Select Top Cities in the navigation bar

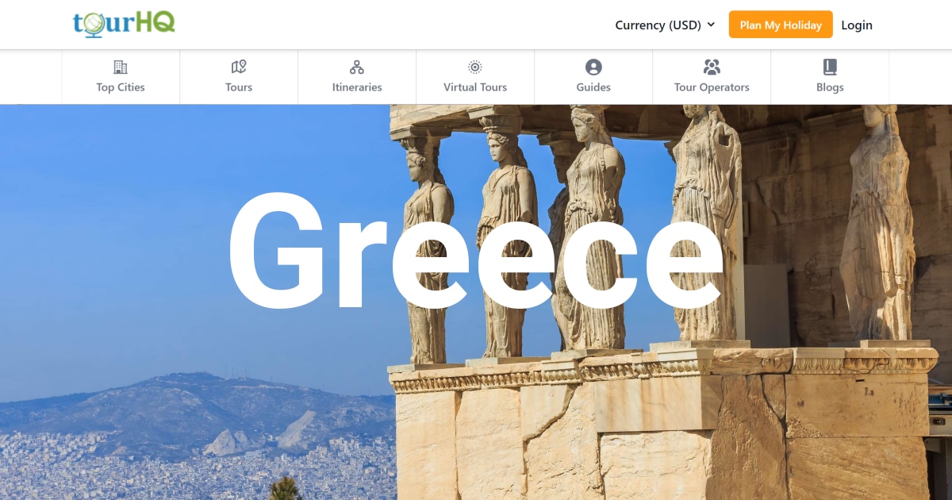[x=120, y=87]
